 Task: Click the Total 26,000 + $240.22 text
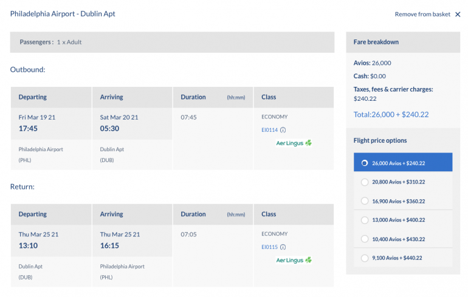point(391,114)
